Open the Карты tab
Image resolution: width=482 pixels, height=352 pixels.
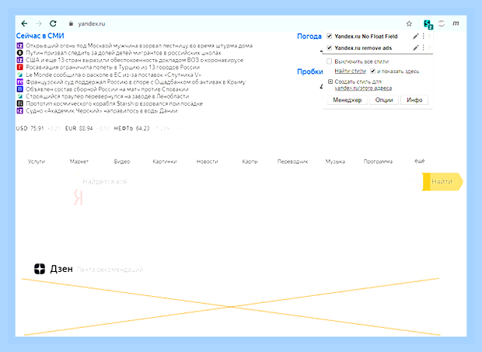click(250, 162)
